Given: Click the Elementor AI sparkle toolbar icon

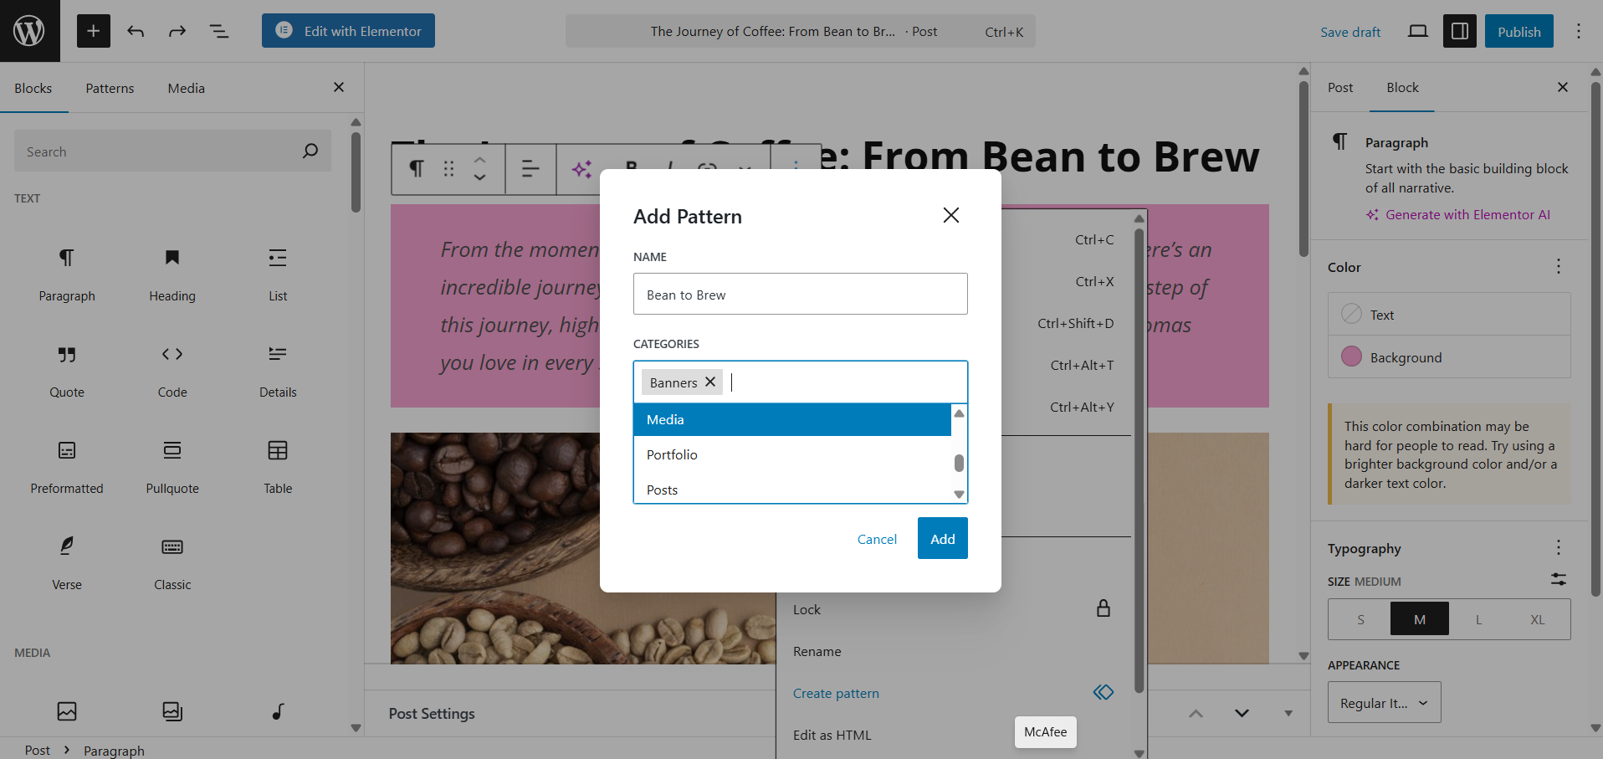Looking at the screenshot, I should pos(581,169).
